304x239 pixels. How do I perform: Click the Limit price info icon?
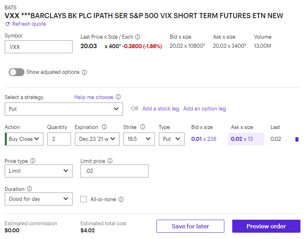point(110,161)
